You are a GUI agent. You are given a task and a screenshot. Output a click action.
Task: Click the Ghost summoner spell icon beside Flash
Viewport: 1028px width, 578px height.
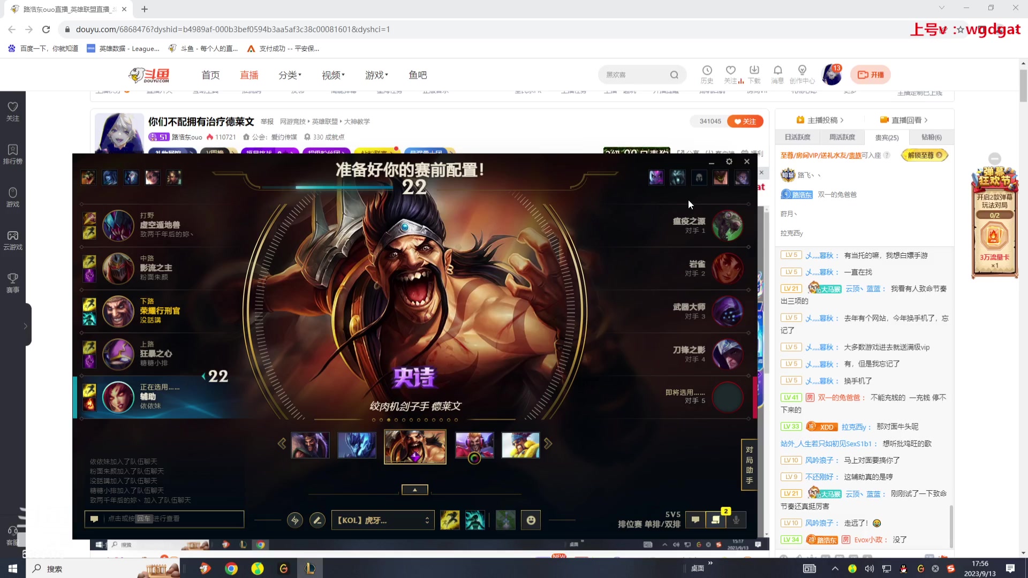point(475,520)
